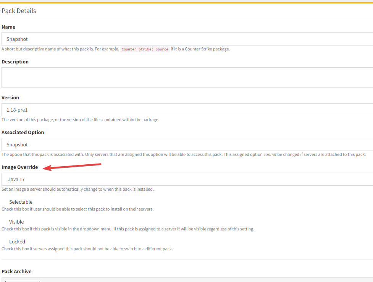Click the Description field label
This screenshot has height=282, width=373.
tap(15, 62)
